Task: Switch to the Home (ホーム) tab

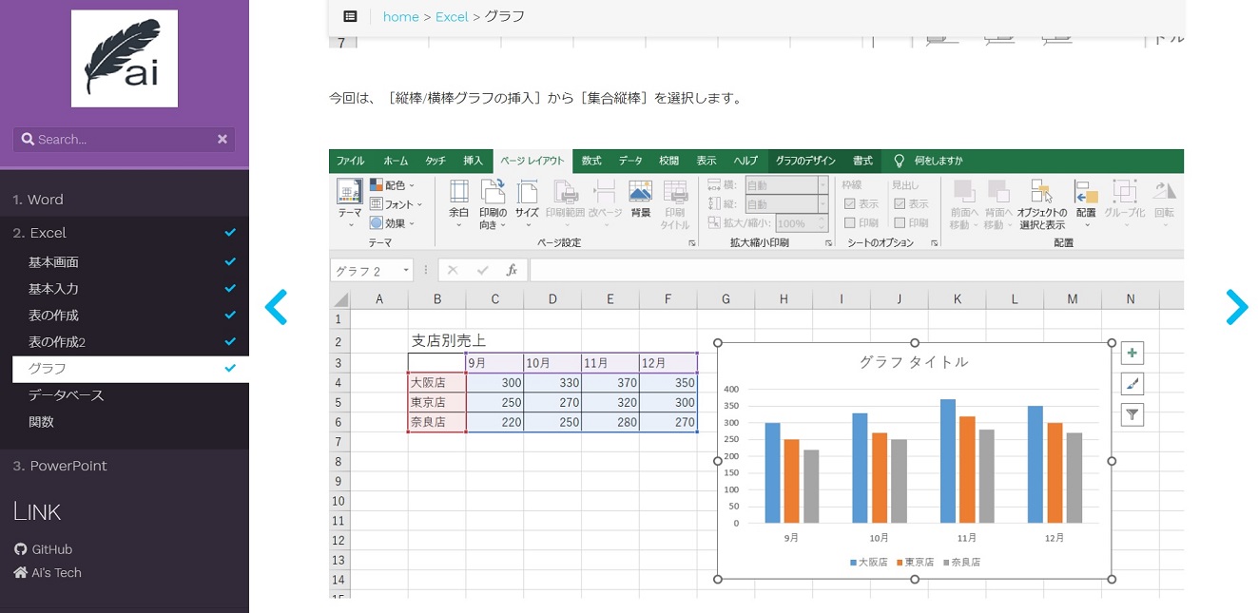Action: (x=396, y=161)
